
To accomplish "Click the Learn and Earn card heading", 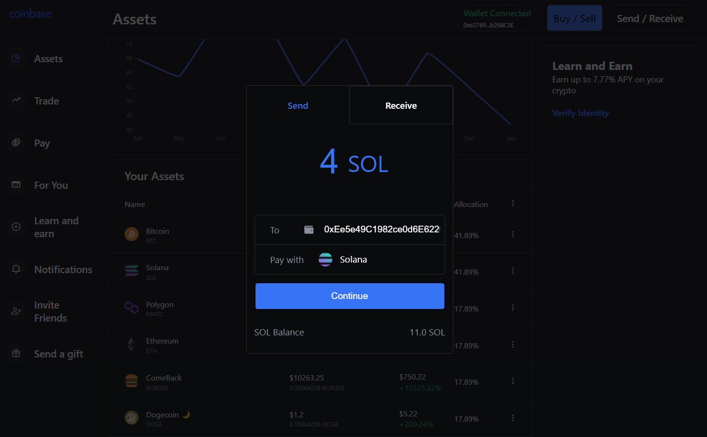I will pos(592,66).
